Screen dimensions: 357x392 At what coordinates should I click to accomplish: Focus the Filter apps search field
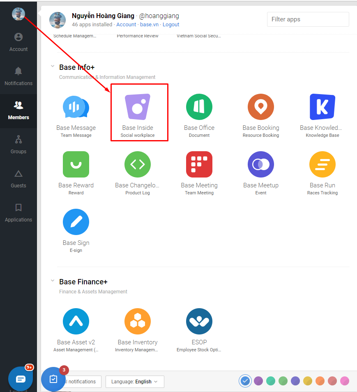[308, 19]
